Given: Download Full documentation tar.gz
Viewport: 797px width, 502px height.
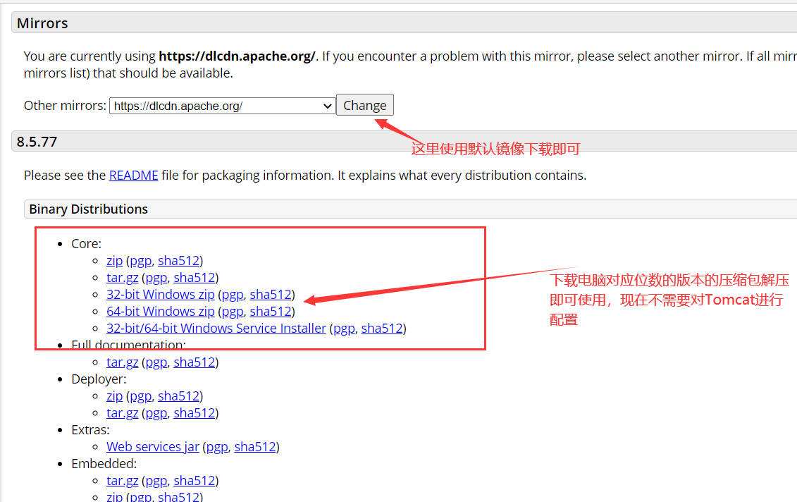Looking at the screenshot, I should coord(122,362).
